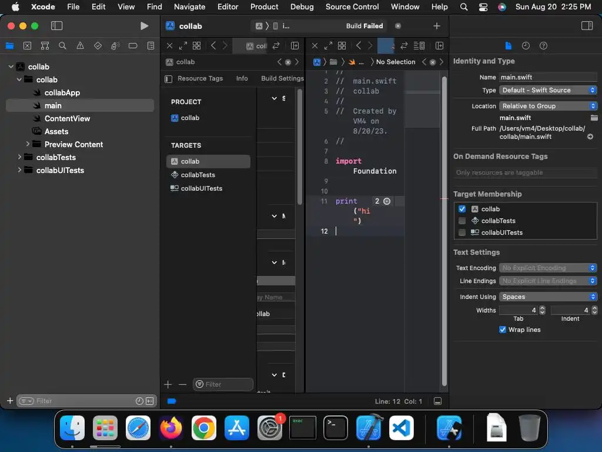Click the Run (play) button
Screen dimensions: 602x452
[x=144, y=26]
